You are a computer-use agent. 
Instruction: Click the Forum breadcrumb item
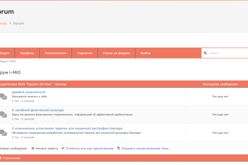(x=19, y=24)
